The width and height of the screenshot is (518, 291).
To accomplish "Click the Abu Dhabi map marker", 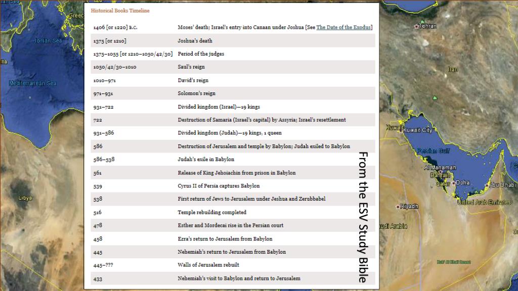I will (487, 185).
